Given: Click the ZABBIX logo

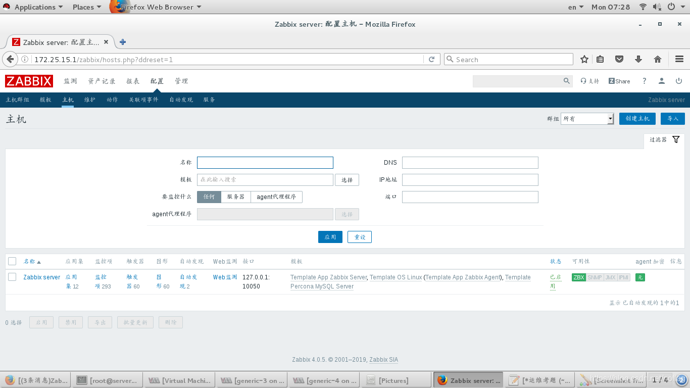Looking at the screenshot, I should [x=29, y=81].
